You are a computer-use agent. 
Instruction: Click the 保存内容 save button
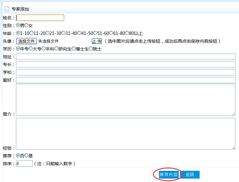coord(168,175)
